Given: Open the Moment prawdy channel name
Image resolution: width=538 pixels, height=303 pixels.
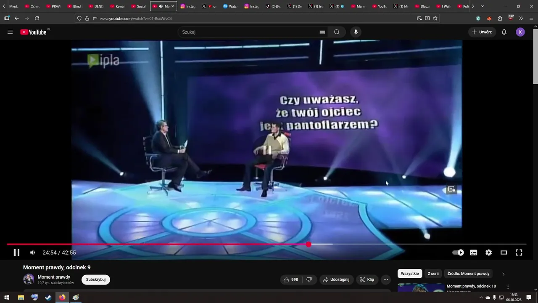Looking at the screenshot, I should point(54,277).
